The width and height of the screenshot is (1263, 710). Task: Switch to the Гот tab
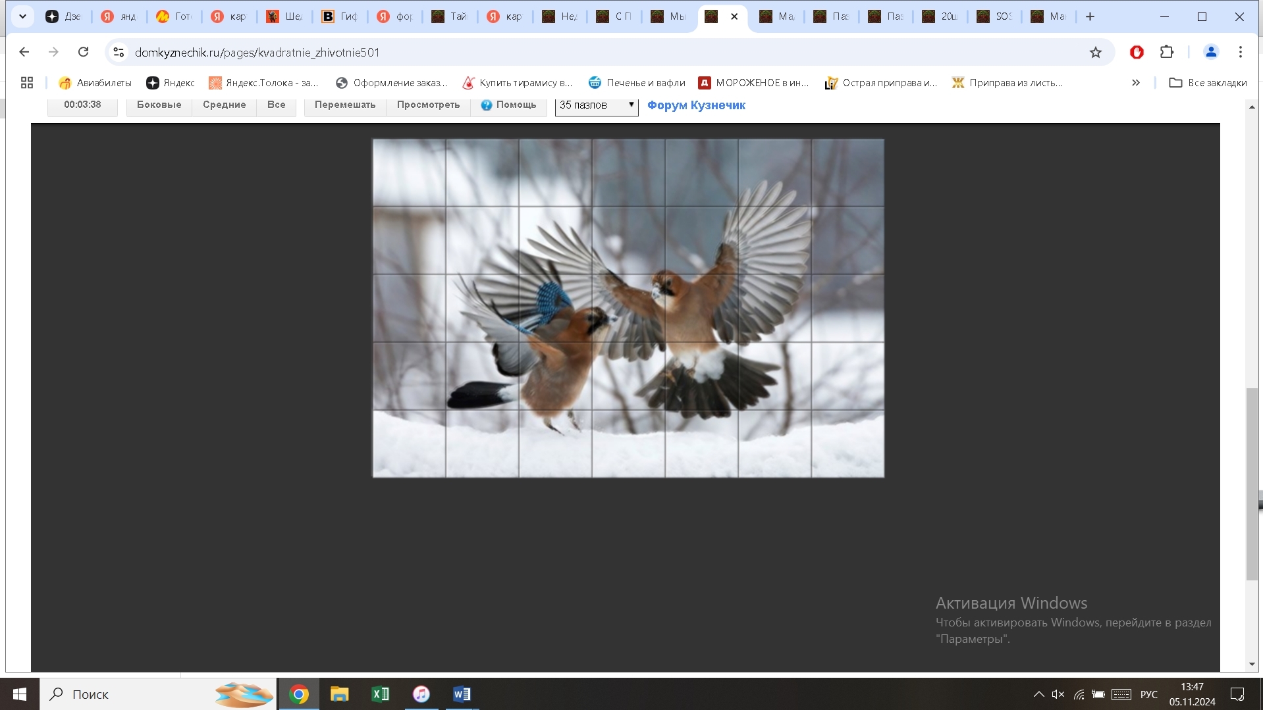coord(174,16)
